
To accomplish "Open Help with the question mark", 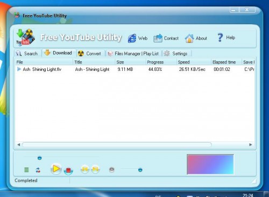I will tap(226, 38).
